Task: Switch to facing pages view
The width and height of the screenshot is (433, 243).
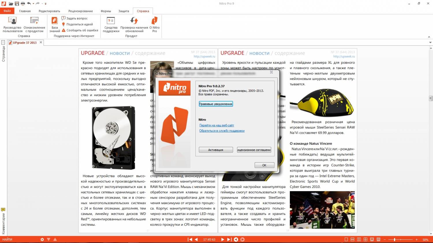Action: tap(359, 240)
